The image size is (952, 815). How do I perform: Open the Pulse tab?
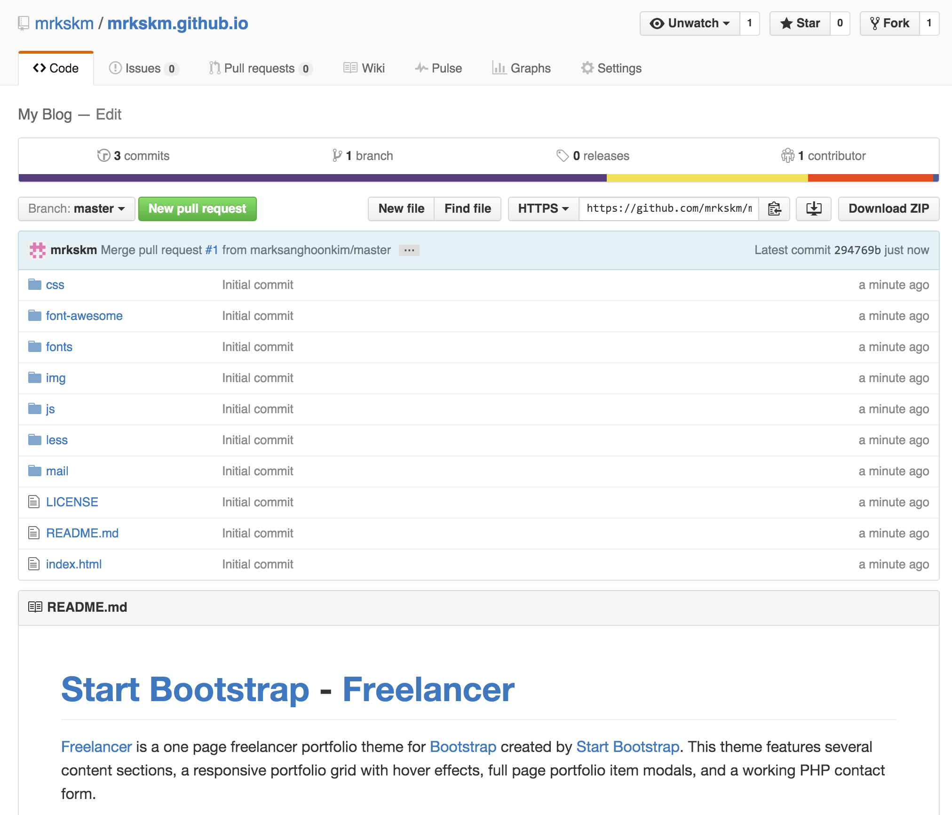(438, 68)
